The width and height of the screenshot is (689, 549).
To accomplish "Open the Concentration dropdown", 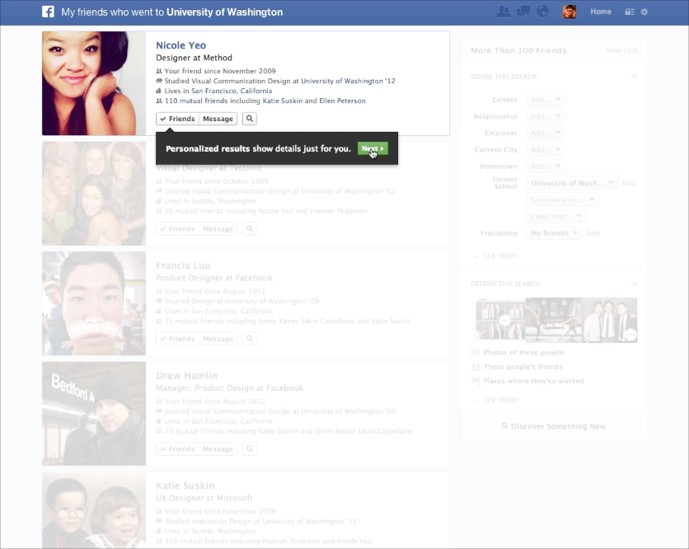I will (562, 199).
